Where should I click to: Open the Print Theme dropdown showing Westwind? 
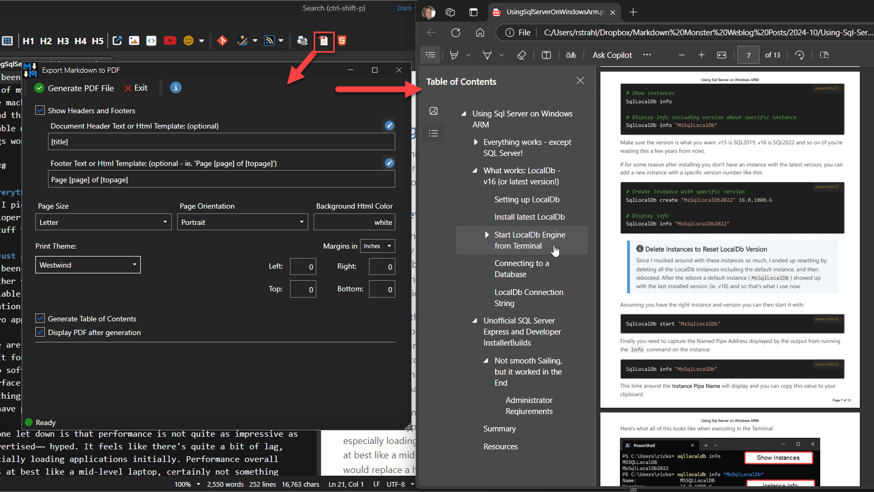88,265
